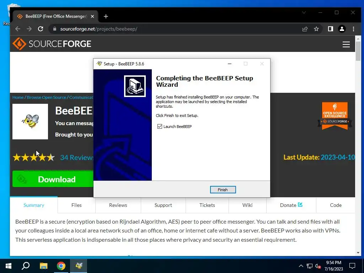The height and width of the screenshot is (273, 364).
Task: Switch to the Code tab
Action: click(x=336, y=205)
